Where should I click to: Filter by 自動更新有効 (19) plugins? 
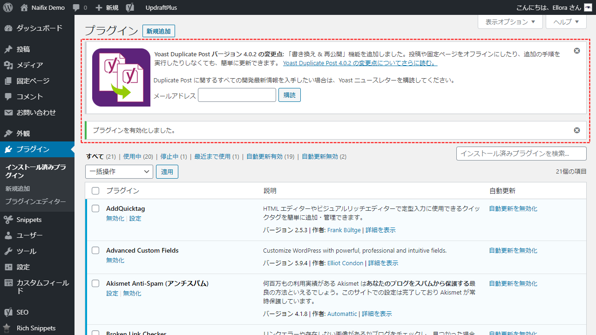(271, 157)
